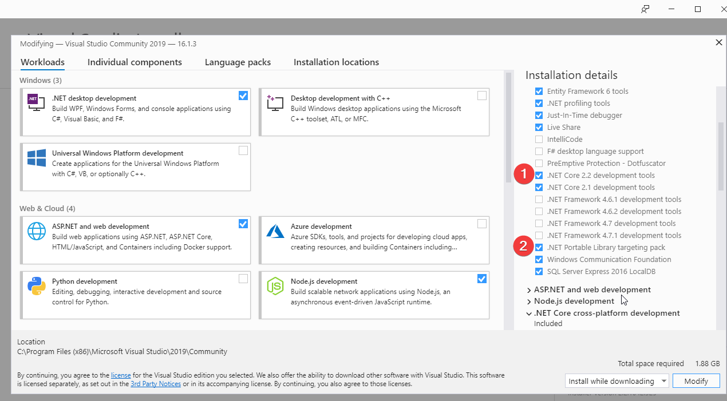Click the 1.88 GB total space value

pos(706,363)
